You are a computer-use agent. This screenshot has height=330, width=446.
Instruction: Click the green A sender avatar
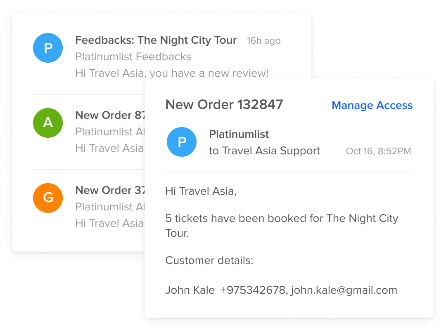[x=48, y=123]
